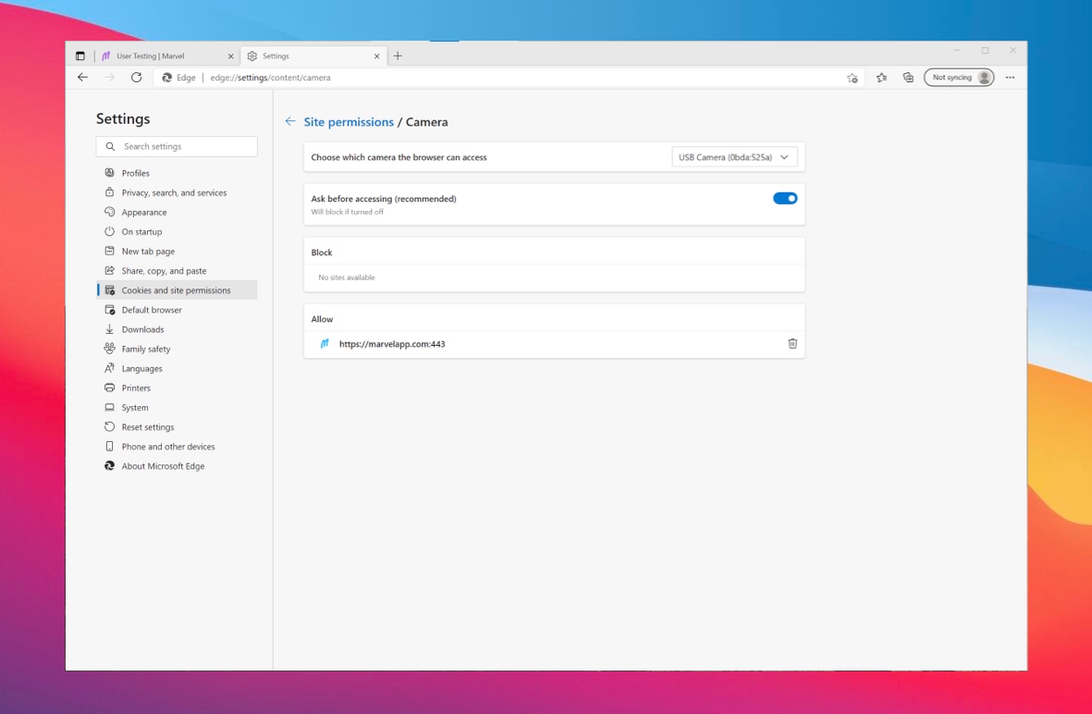Click the Camera breadcrumb heading text
The width and height of the screenshot is (1092, 714).
tap(427, 122)
